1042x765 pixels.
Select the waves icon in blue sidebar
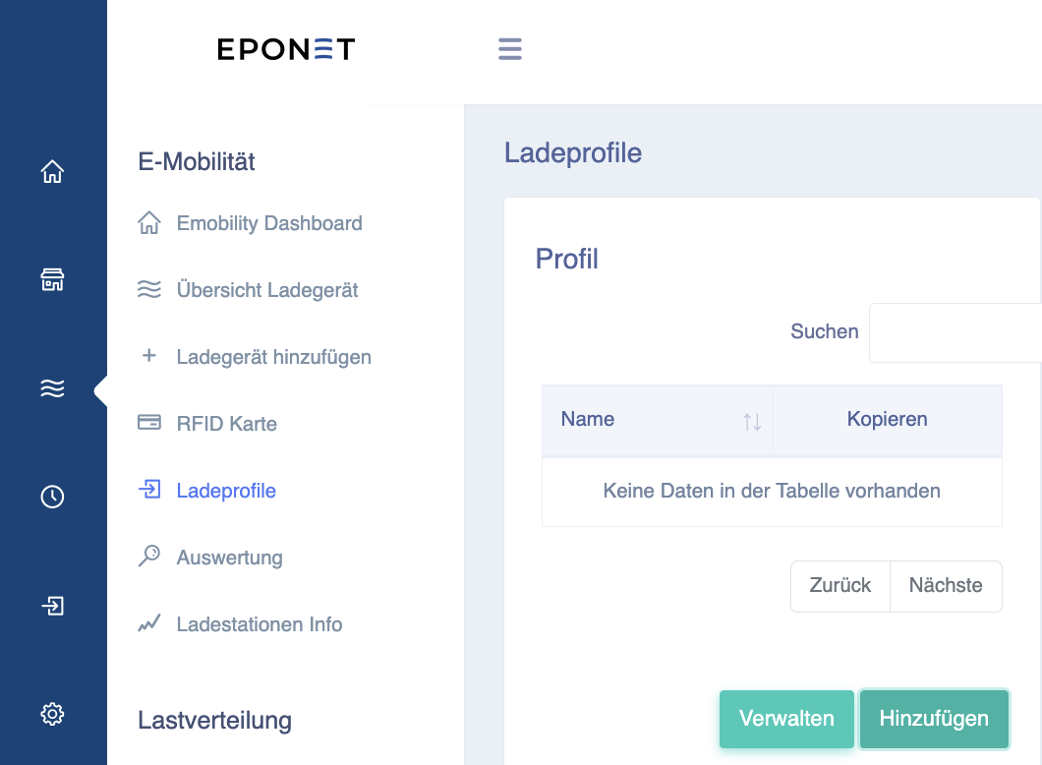tap(52, 388)
